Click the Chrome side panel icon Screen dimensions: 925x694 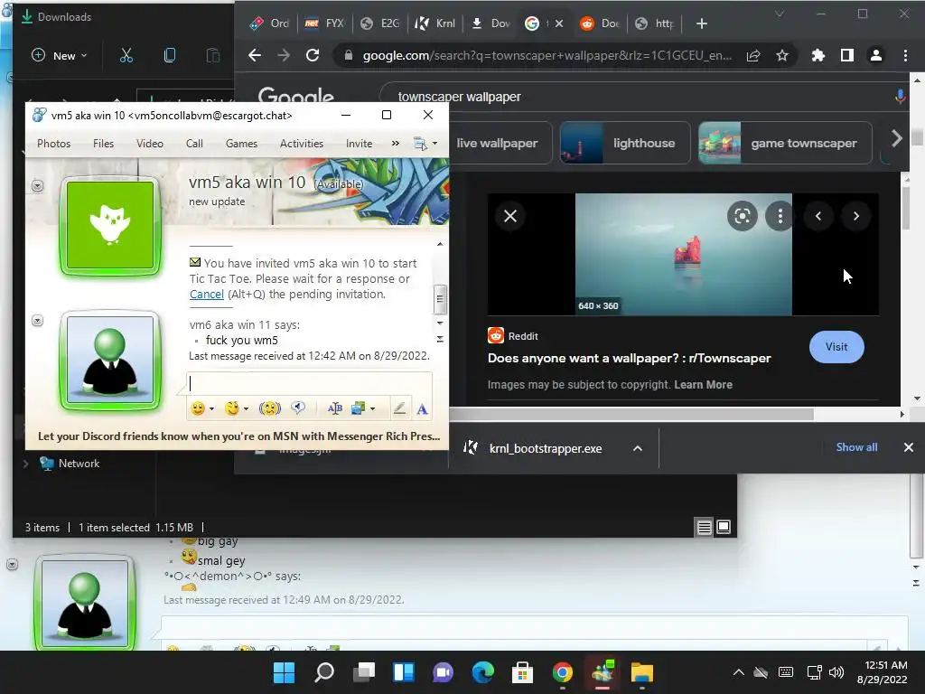847,55
